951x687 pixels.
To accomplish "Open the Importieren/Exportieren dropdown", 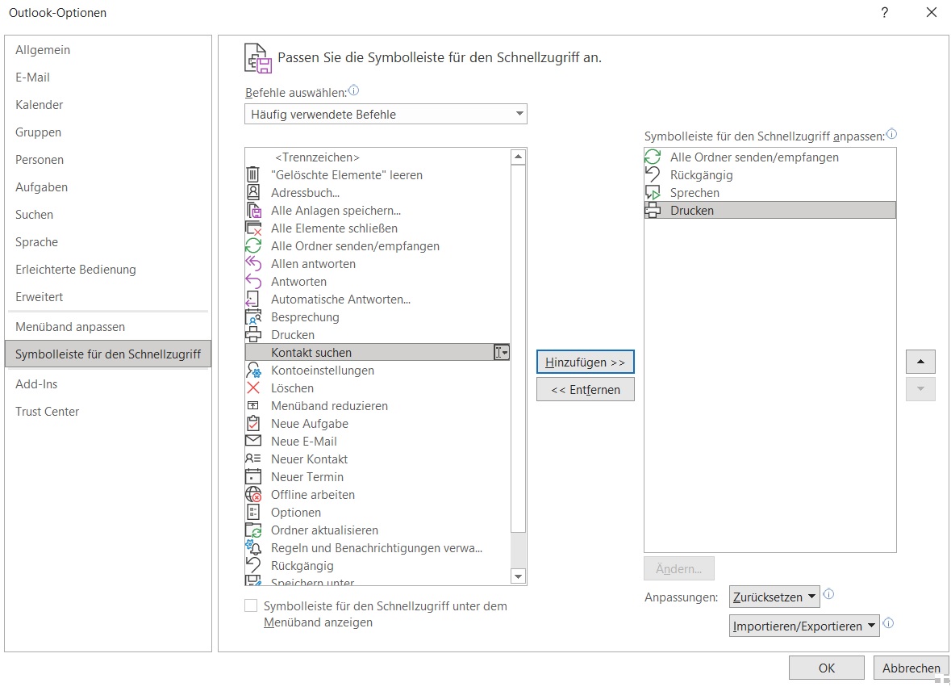I will (803, 626).
